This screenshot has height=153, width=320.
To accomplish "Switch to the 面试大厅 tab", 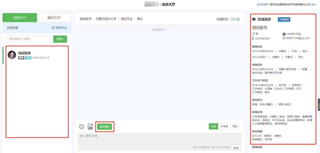I will click(54, 18).
